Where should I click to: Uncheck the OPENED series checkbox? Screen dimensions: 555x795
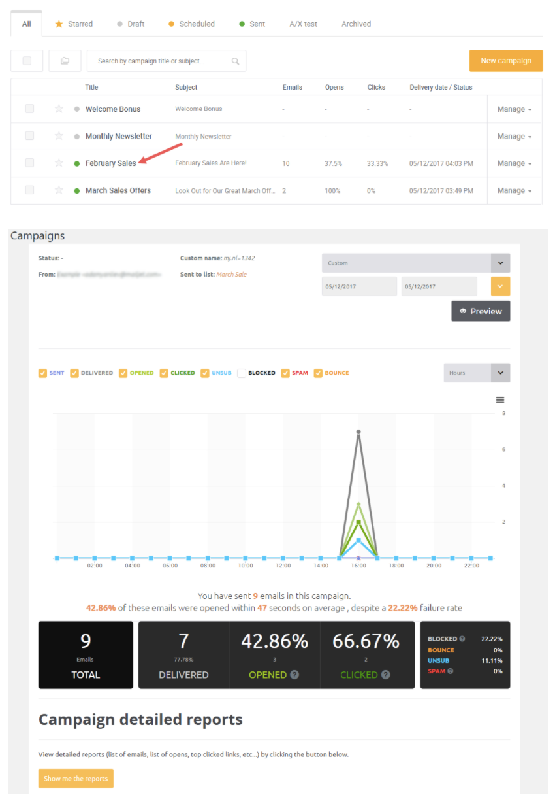pyautogui.click(x=123, y=373)
